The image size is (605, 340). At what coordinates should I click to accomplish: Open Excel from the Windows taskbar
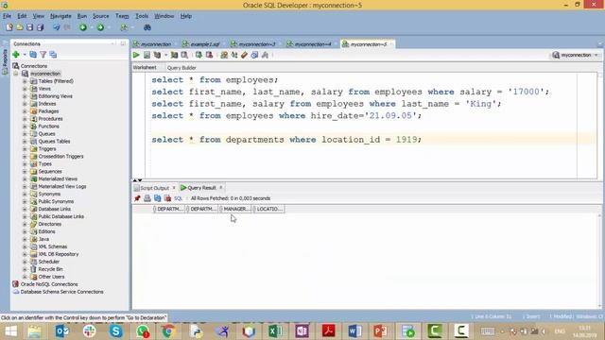(x=275, y=331)
